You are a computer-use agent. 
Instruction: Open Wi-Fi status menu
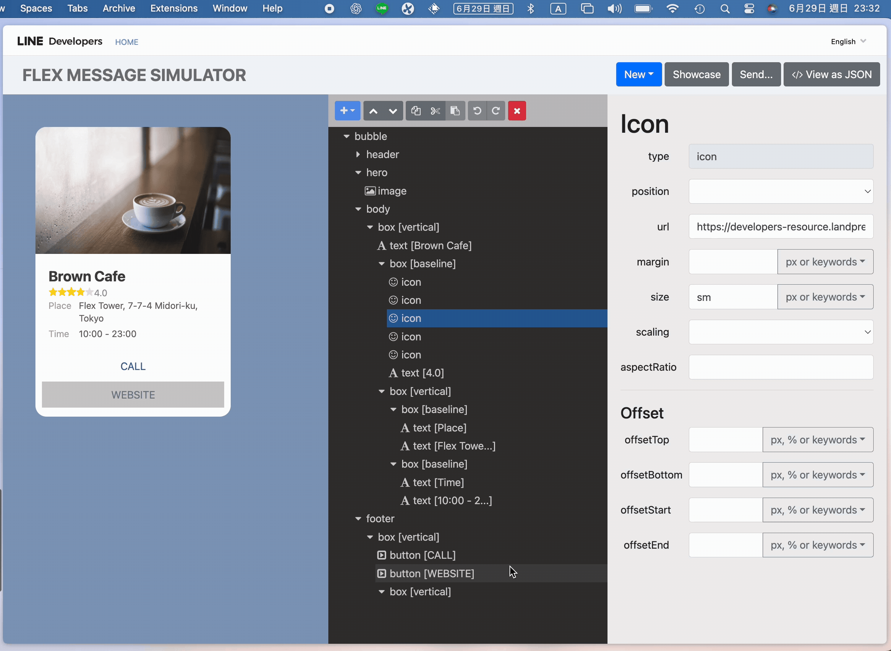point(672,9)
